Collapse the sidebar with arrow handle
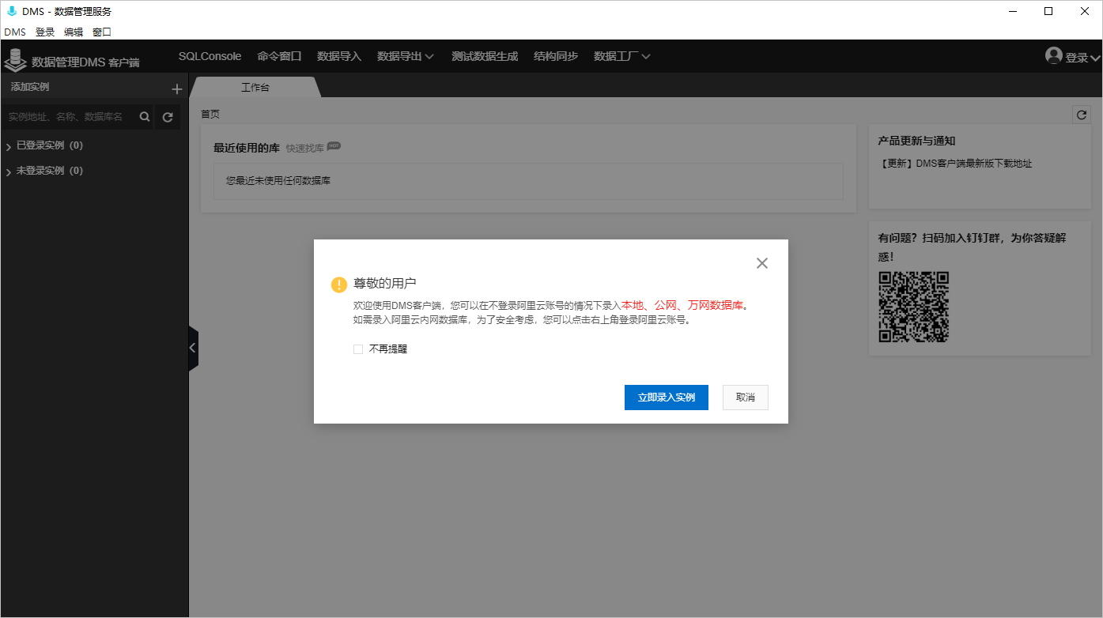The image size is (1103, 618). [x=193, y=348]
